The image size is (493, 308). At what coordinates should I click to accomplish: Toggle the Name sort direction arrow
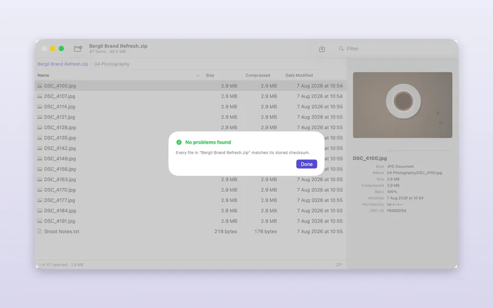coord(198,75)
